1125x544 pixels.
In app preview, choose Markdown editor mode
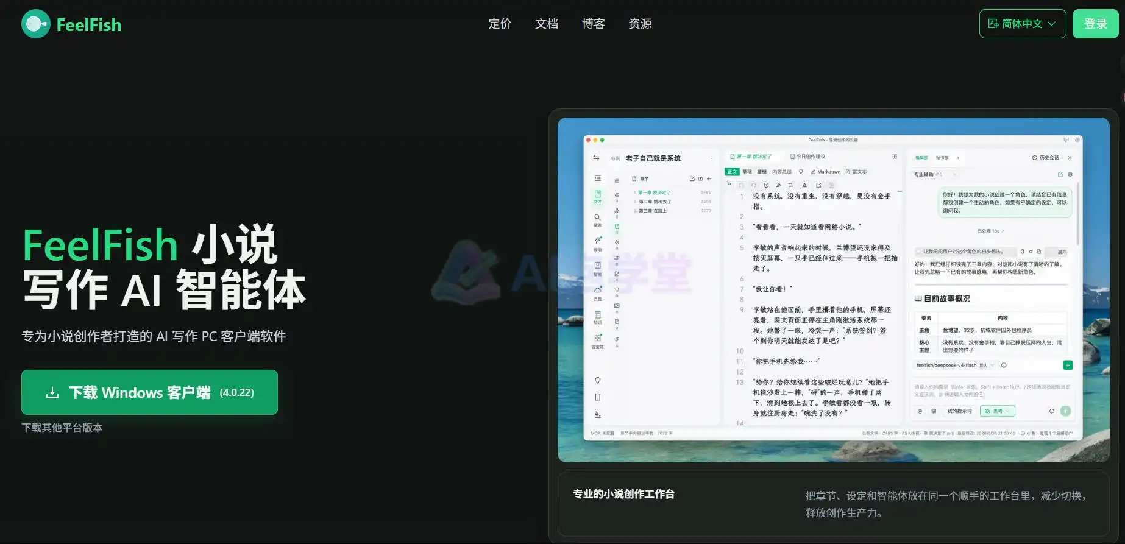pos(825,172)
